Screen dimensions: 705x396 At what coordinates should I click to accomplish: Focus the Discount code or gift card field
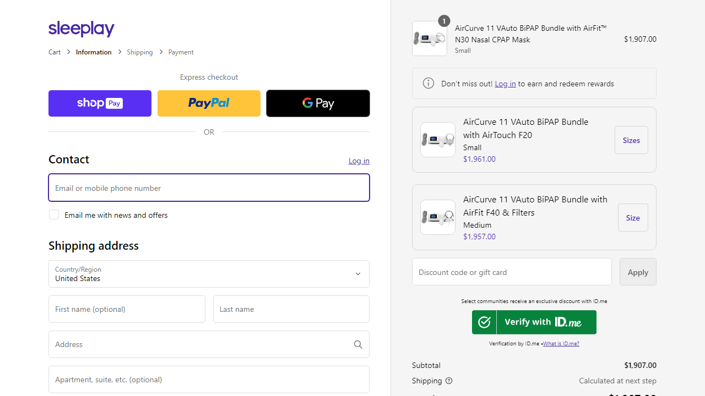click(512, 272)
